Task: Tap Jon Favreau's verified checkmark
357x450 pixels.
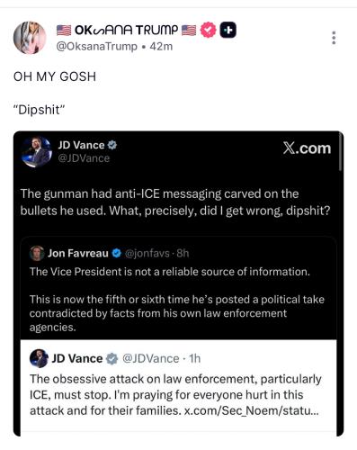Action: [116, 254]
